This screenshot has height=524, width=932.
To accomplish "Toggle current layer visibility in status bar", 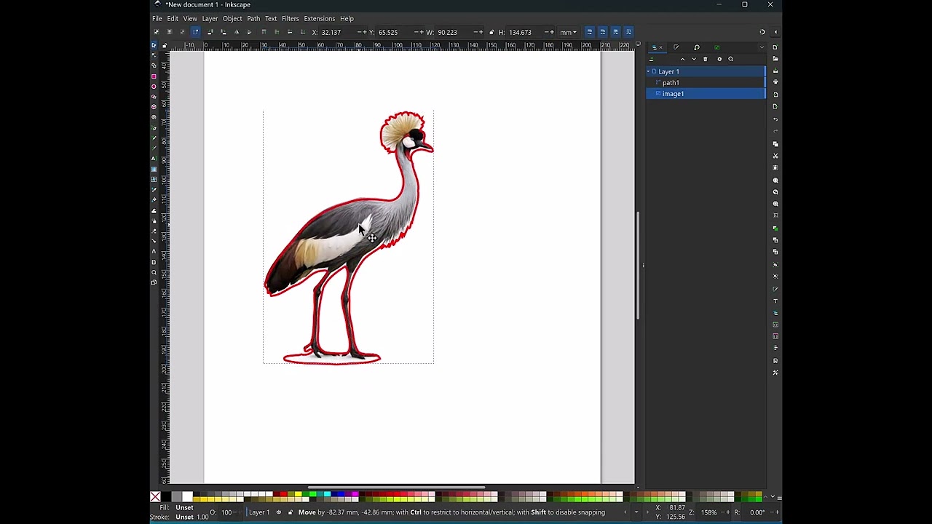I will pos(278,512).
